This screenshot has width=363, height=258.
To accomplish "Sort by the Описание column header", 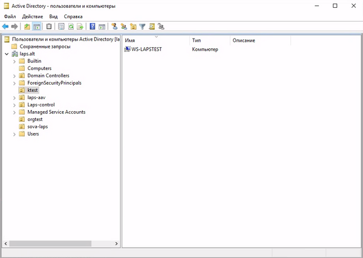I will point(260,40).
